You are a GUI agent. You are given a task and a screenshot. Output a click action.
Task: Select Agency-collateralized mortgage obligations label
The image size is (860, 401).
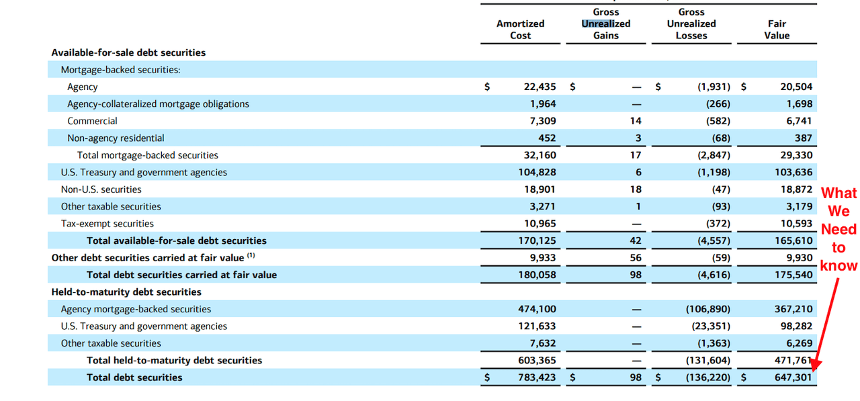click(x=158, y=104)
